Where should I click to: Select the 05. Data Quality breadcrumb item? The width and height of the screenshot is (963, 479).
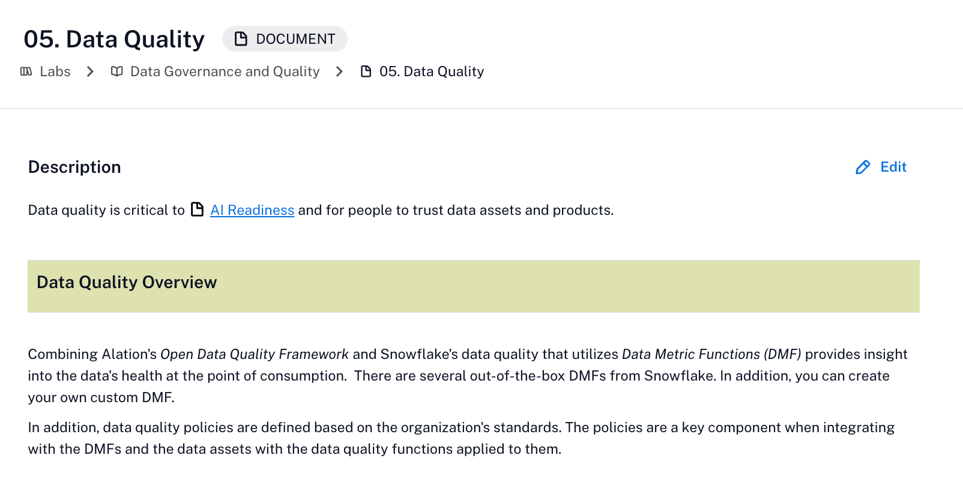(x=431, y=71)
